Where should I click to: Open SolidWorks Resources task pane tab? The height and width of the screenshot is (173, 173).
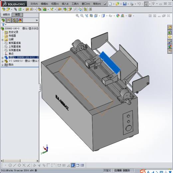pos(170,27)
